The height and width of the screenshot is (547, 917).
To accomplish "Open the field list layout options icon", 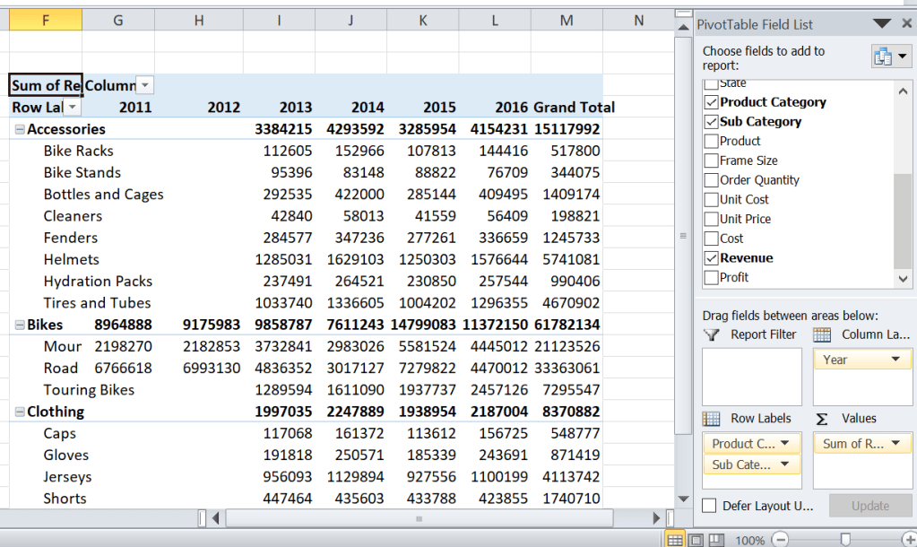I will click(890, 56).
